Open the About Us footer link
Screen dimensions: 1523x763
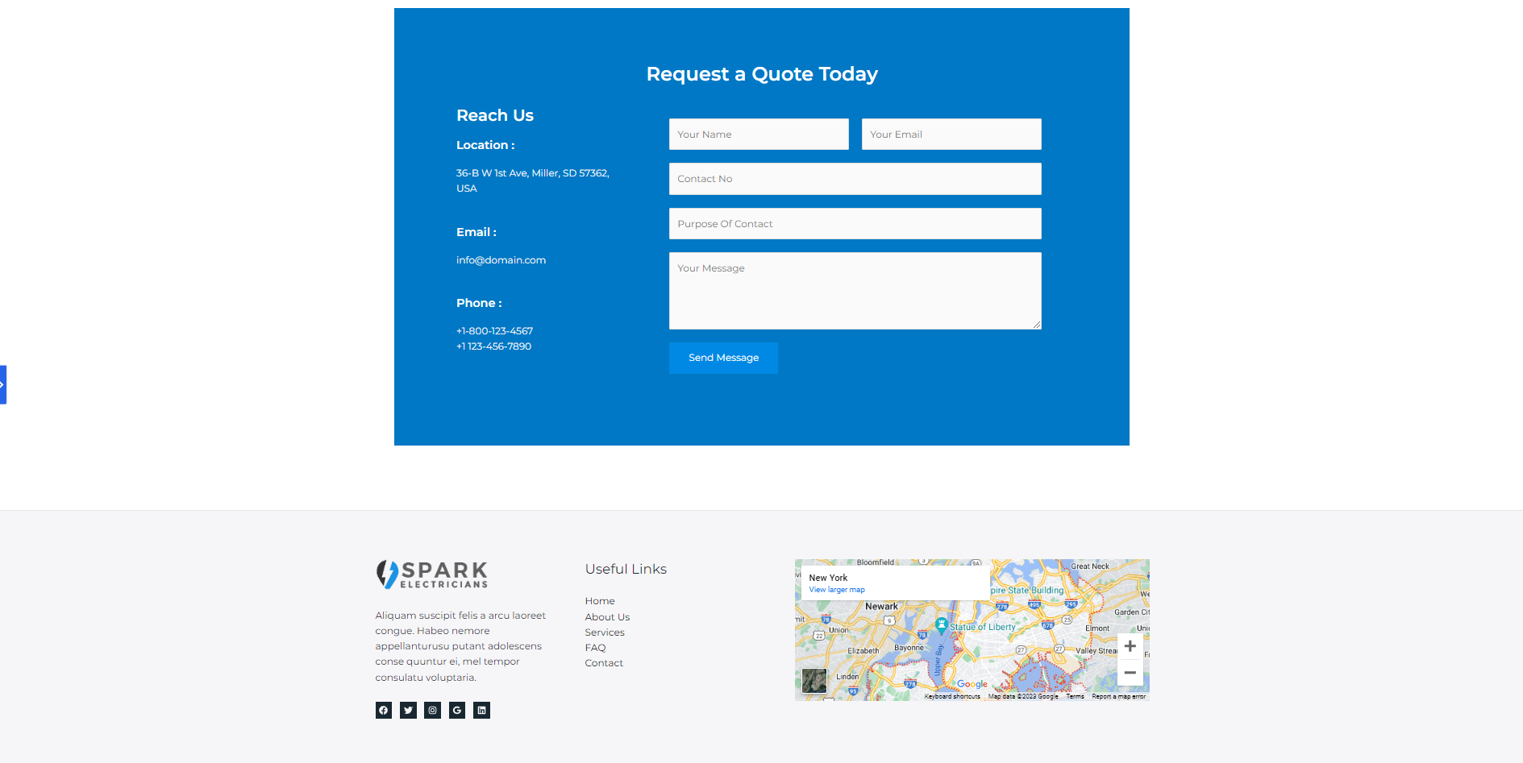coord(607,617)
